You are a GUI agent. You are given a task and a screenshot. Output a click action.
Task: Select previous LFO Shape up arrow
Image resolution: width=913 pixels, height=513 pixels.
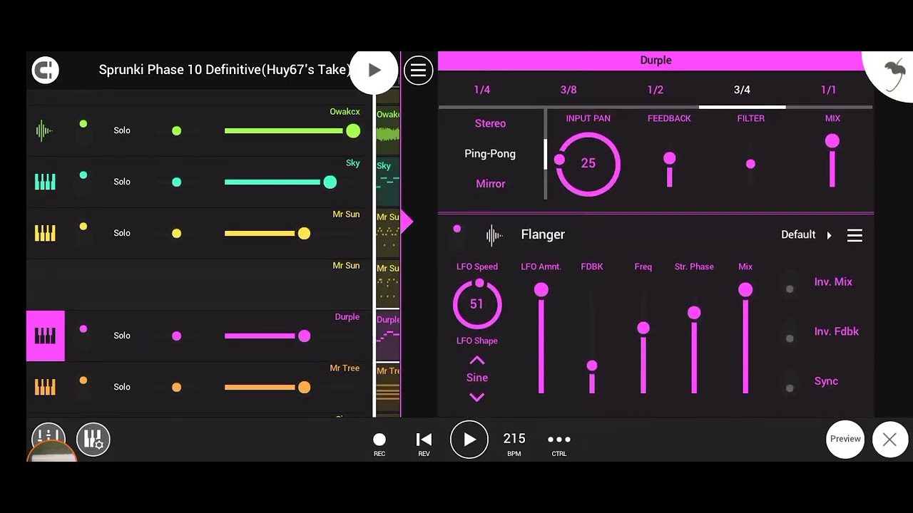[x=477, y=360]
